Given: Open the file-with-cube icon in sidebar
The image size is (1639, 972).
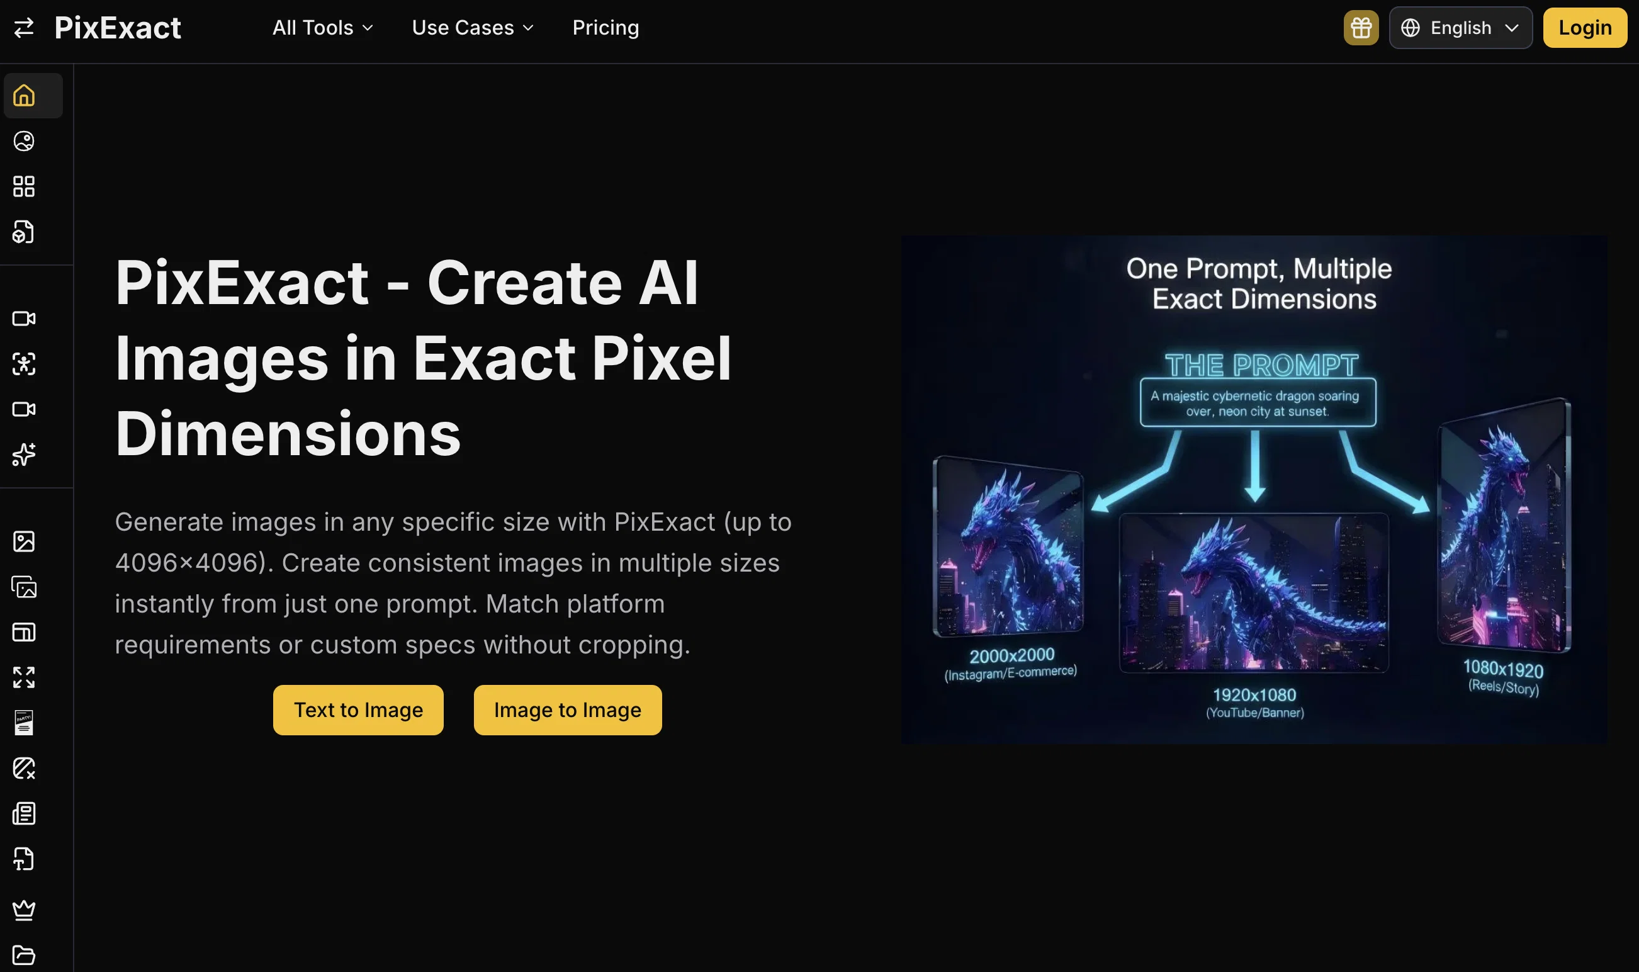Looking at the screenshot, I should pos(24,232).
